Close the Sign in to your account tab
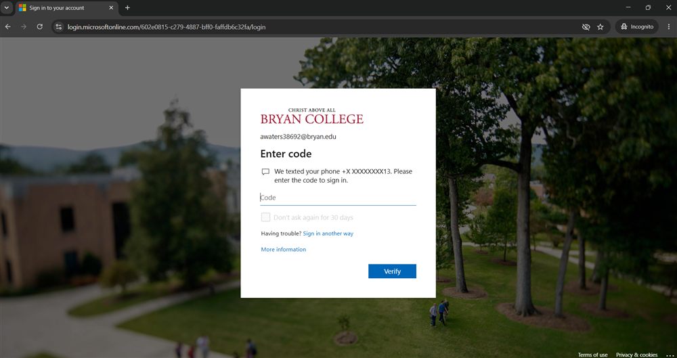This screenshot has height=358, width=677. [111, 7]
